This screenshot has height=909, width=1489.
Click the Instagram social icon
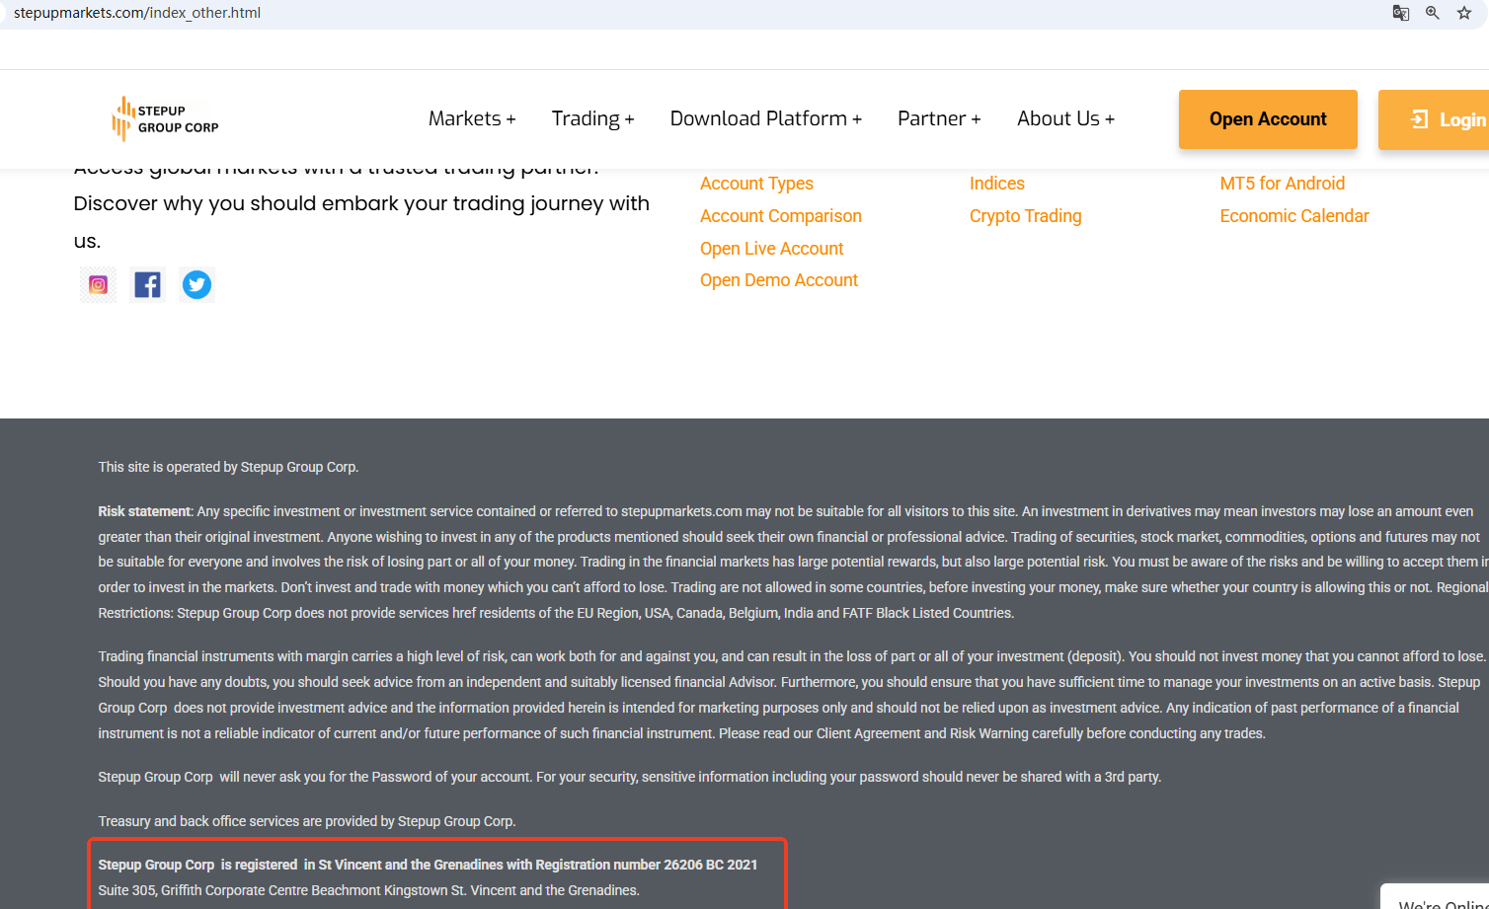98,285
